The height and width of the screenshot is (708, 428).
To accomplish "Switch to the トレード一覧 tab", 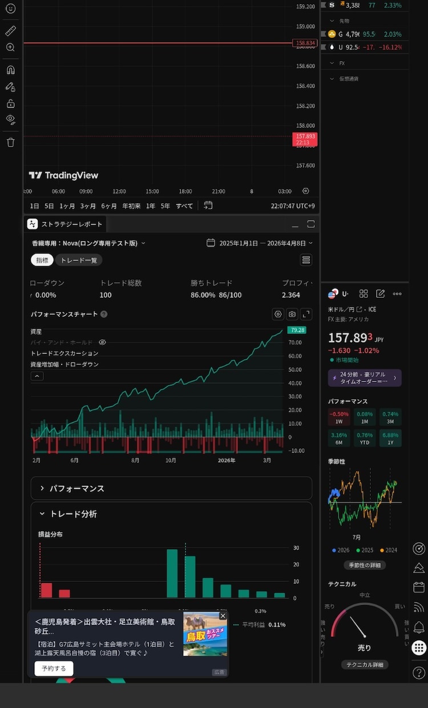I will pyautogui.click(x=79, y=260).
